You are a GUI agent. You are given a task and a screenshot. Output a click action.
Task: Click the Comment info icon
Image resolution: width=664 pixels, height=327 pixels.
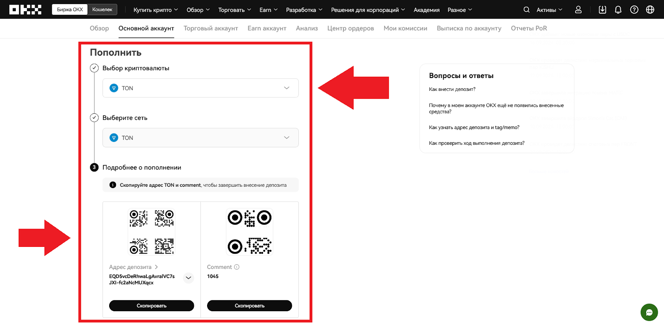tap(237, 267)
